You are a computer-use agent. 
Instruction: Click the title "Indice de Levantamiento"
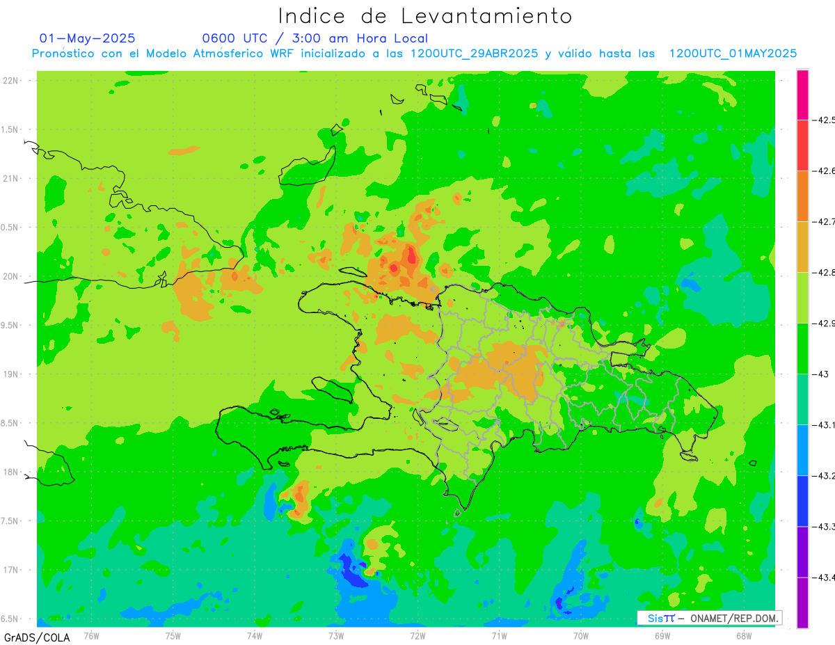tap(425, 15)
